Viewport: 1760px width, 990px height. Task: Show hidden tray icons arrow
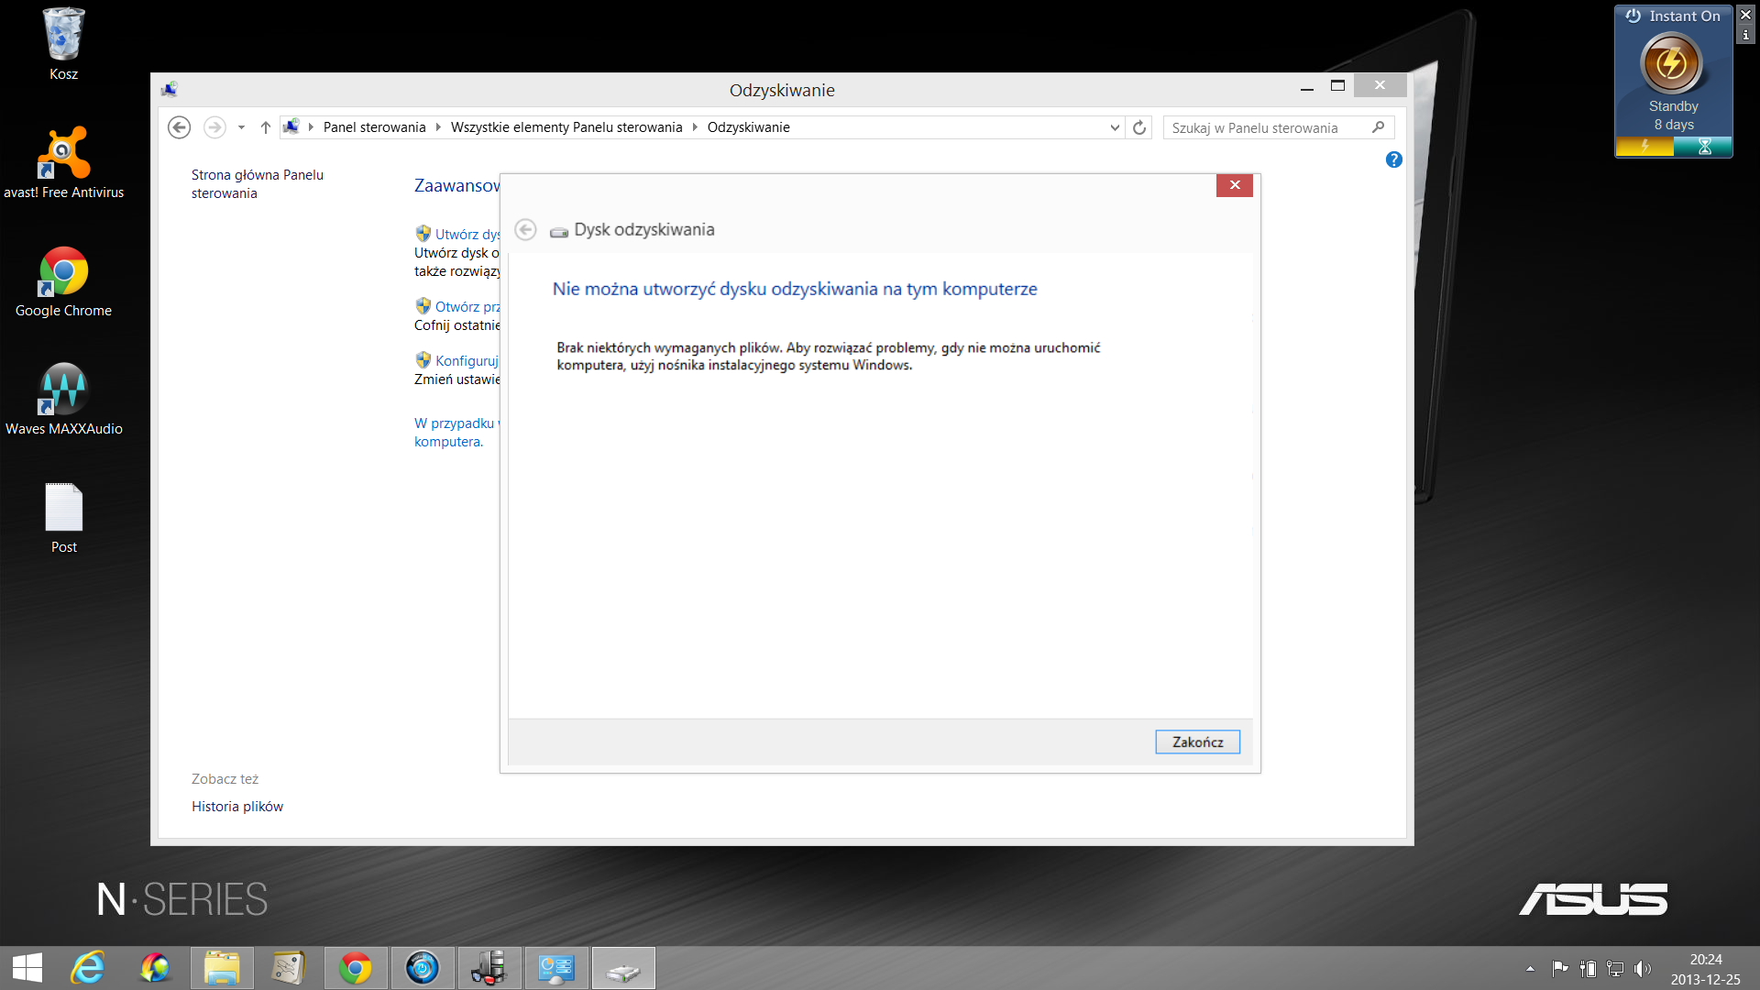click(x=1530, y=968)
